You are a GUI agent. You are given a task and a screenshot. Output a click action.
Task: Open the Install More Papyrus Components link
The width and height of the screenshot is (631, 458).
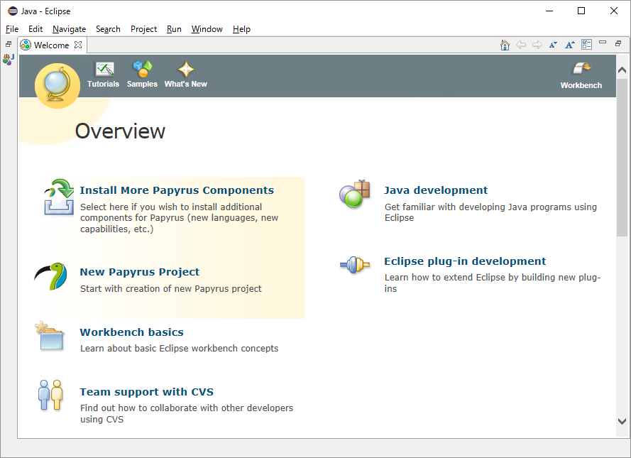tap(177, 190)
